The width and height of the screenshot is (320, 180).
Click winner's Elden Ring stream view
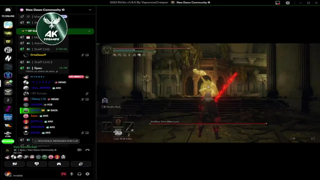[x=208, y=93]
